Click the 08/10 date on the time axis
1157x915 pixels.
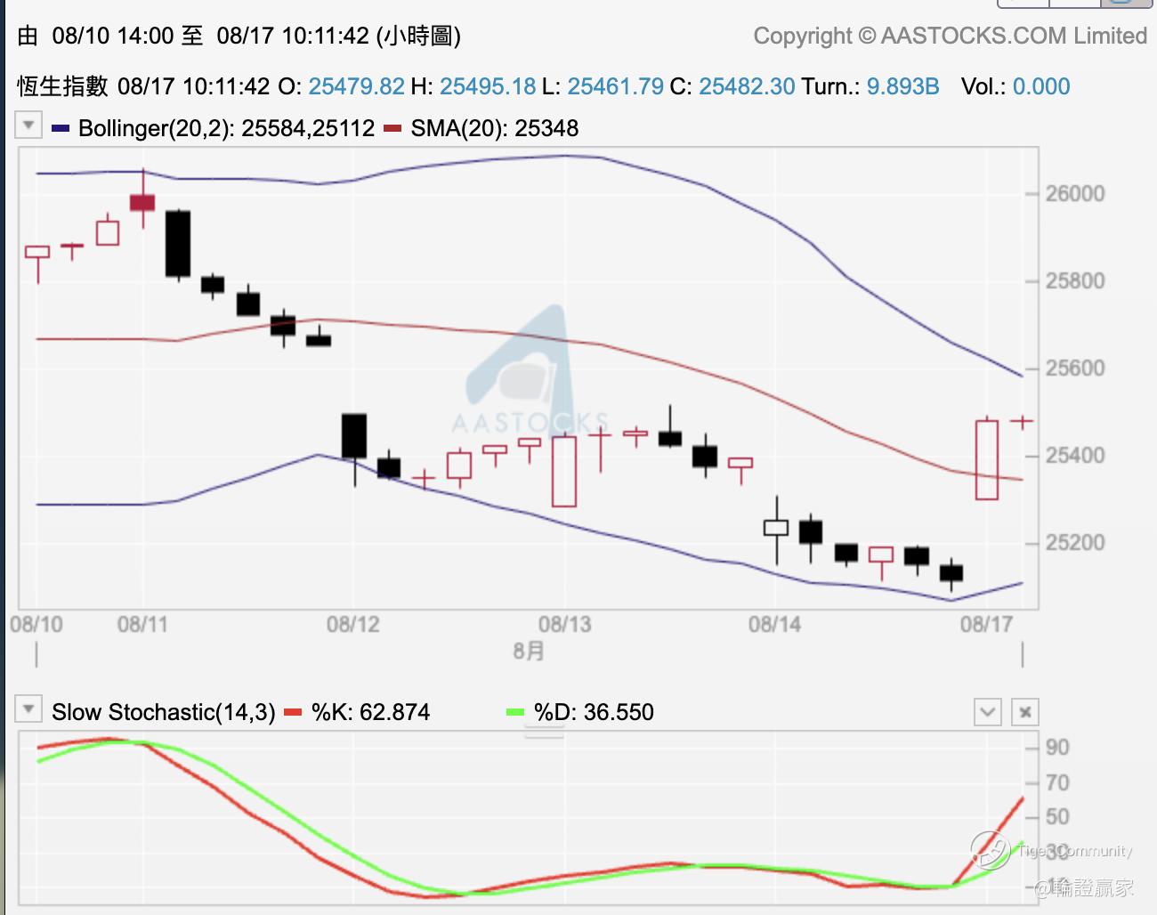click(36, 624)
